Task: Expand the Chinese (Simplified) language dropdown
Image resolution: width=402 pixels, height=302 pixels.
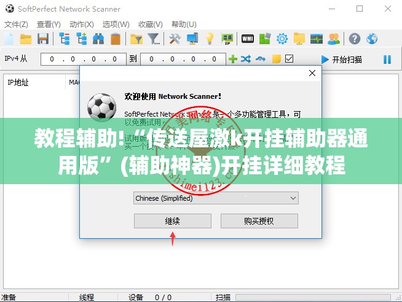Action: (x=216, y=198)
